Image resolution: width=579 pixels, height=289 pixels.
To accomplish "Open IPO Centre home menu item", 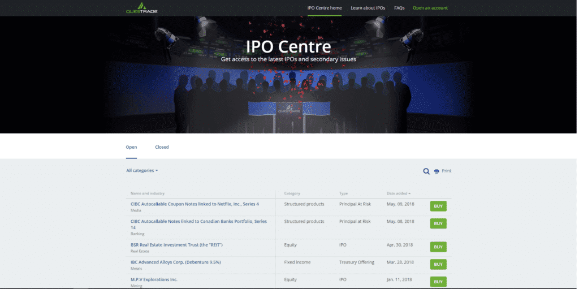I will (325, 8).
